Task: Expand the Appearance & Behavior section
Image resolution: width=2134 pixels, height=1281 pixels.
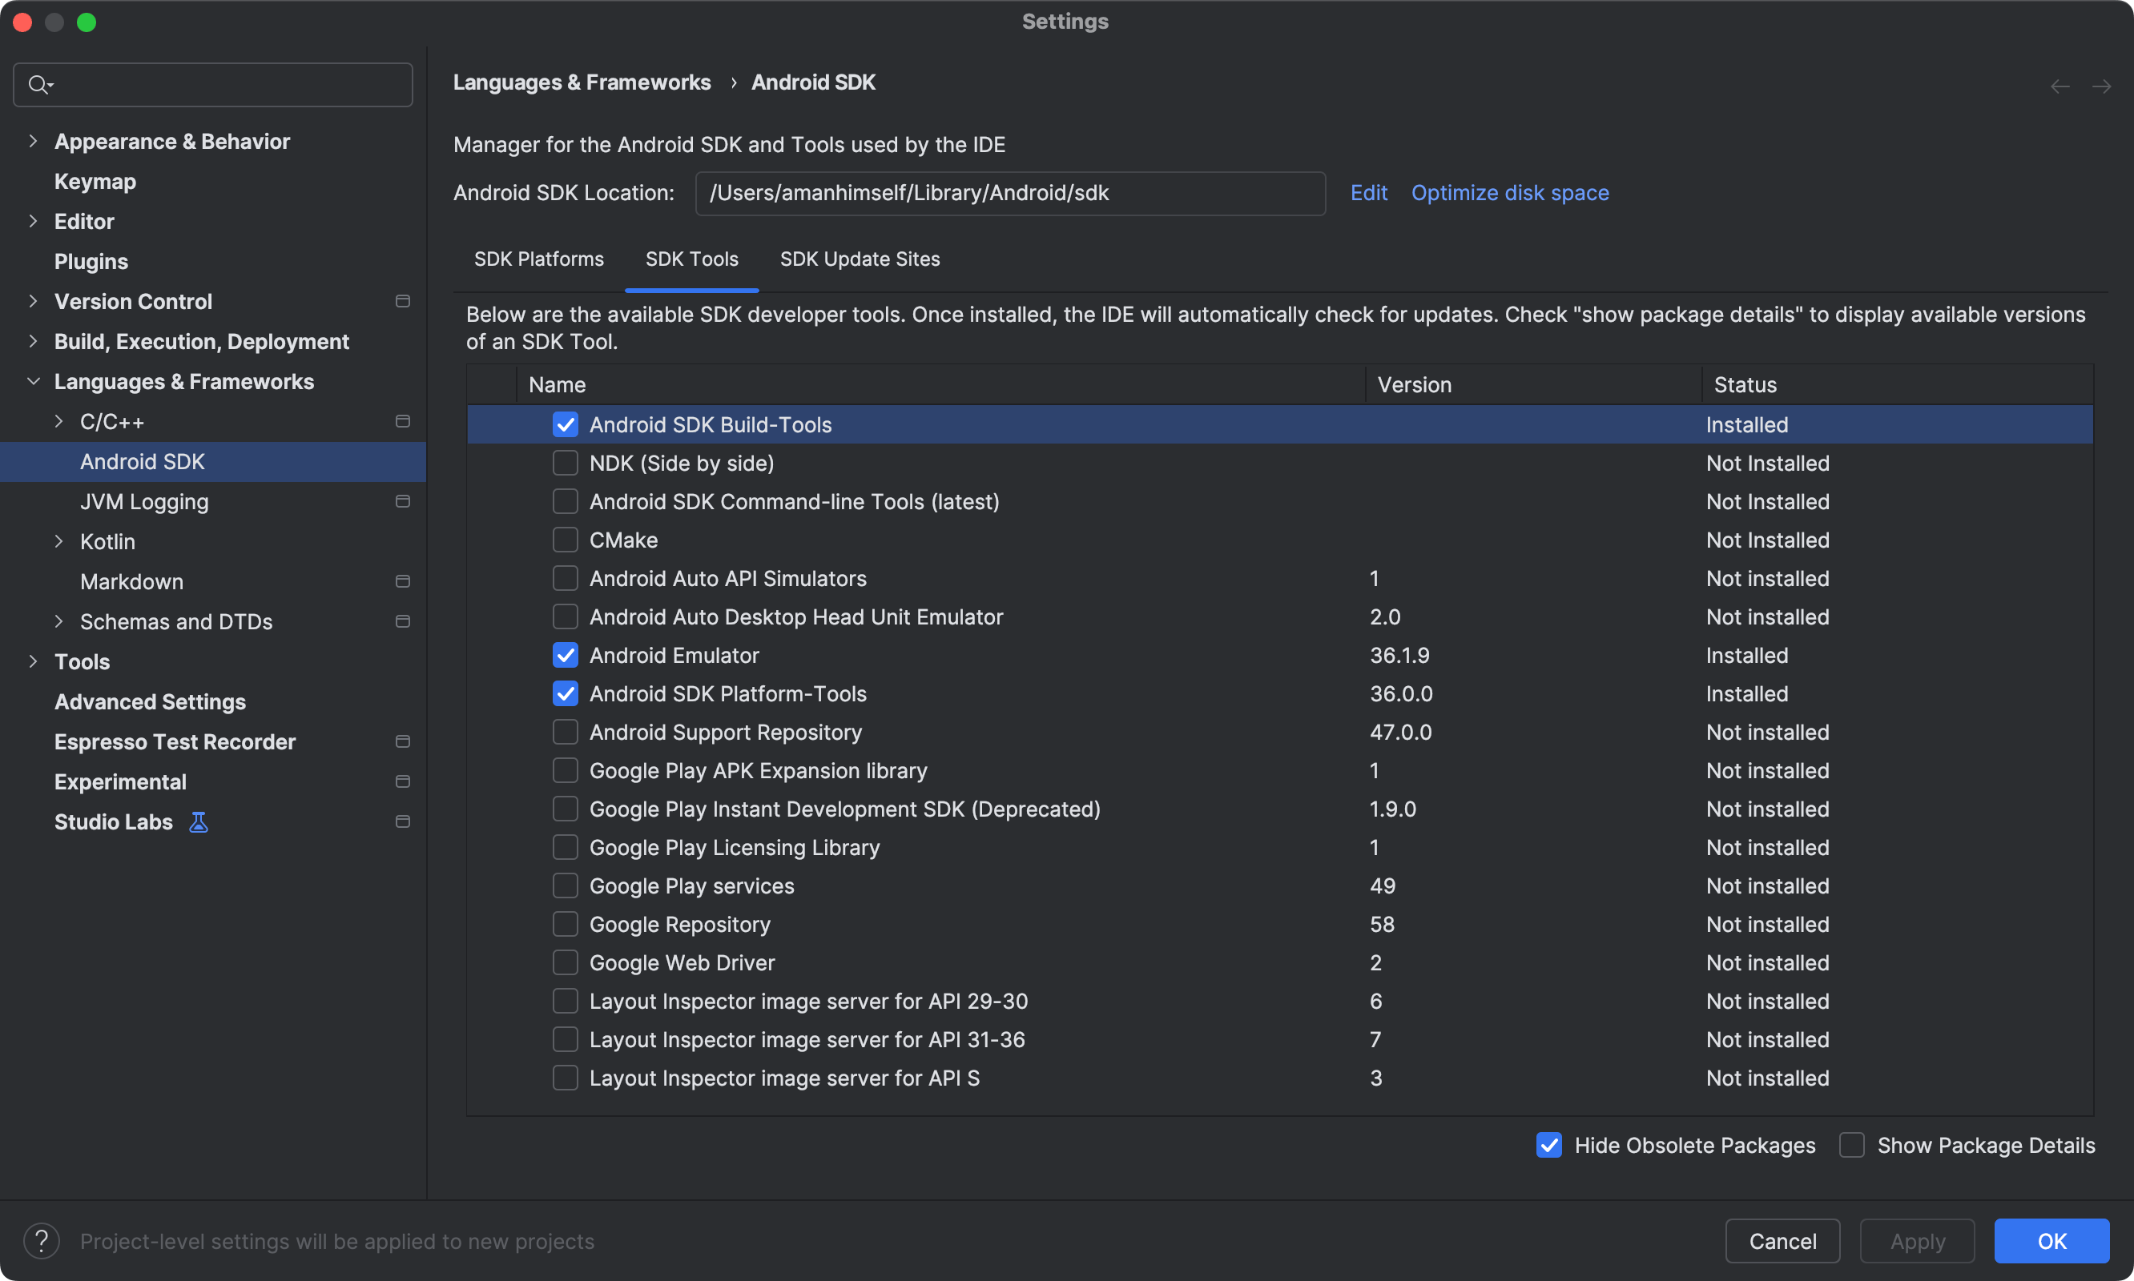Action: [34, 141]
